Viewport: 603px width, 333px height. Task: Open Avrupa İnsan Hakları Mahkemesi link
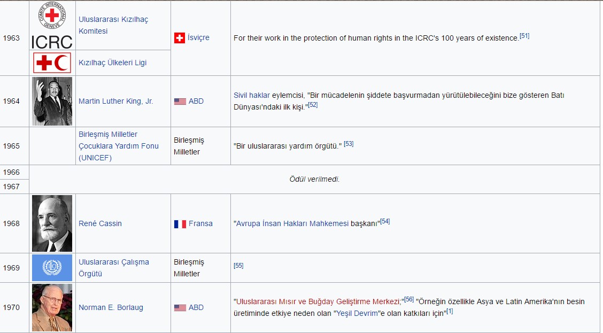(x=292, y=223)
